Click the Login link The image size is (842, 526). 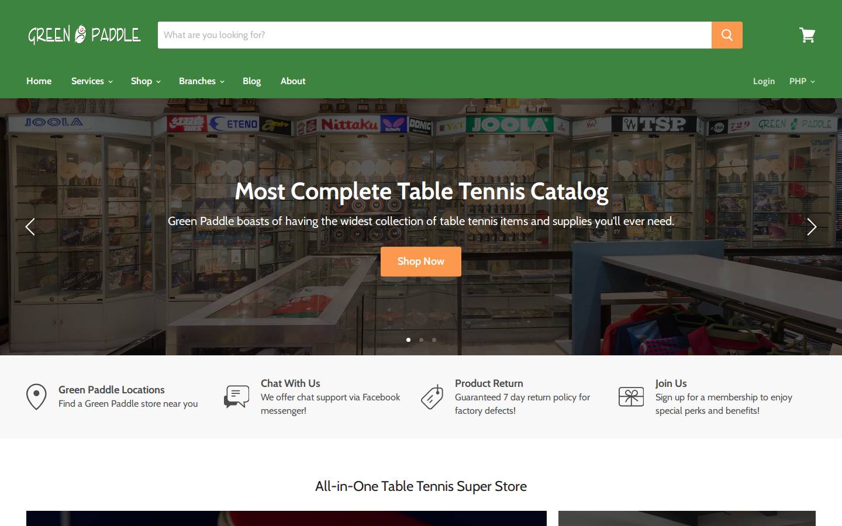pyautogui.click(x=764, y=81)
